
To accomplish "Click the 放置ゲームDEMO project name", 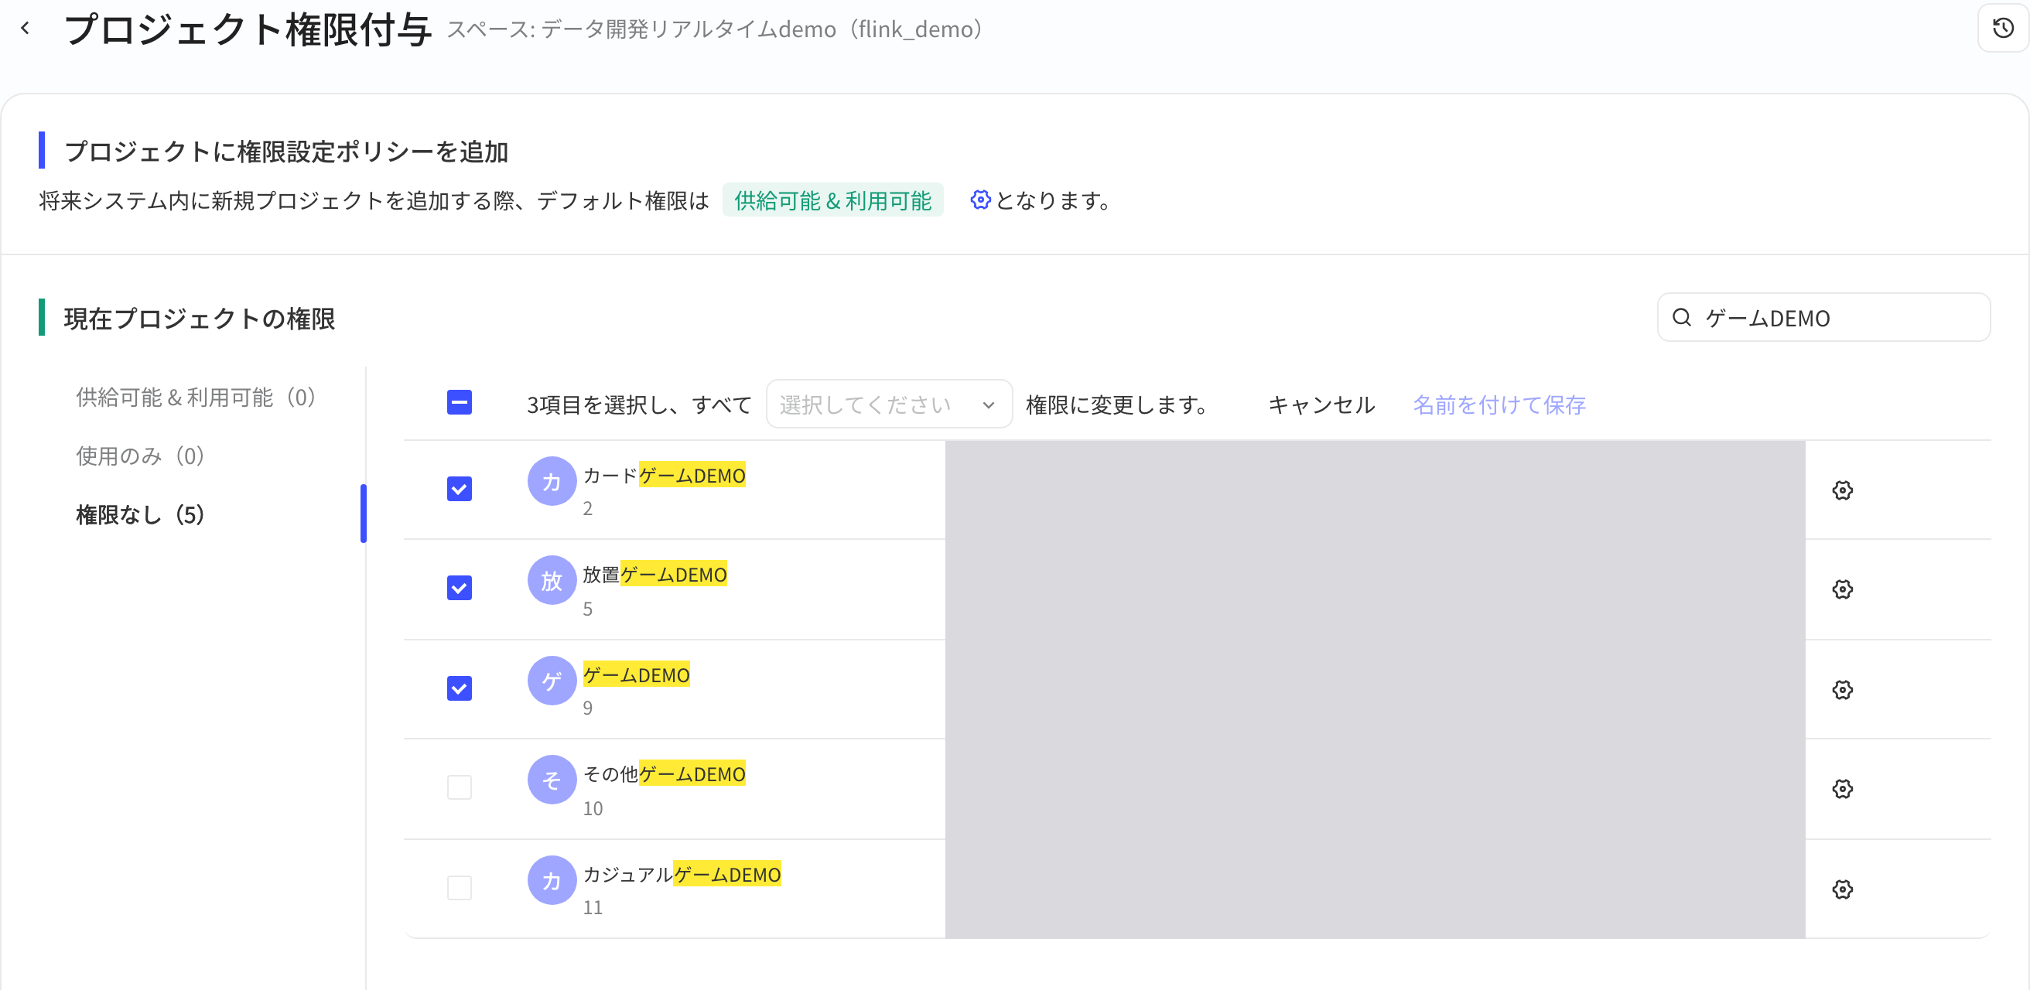I will coord(654,575).
